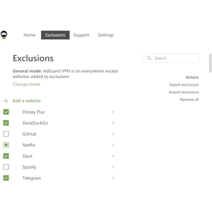The image size is (212, 212).
Task: Click Remove all action
Action: pos(190,100)
